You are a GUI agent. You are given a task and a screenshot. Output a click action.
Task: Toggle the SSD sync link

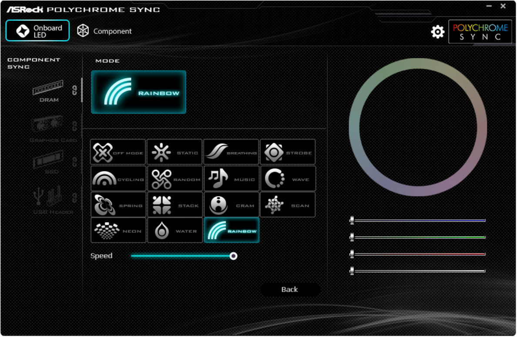74,162
